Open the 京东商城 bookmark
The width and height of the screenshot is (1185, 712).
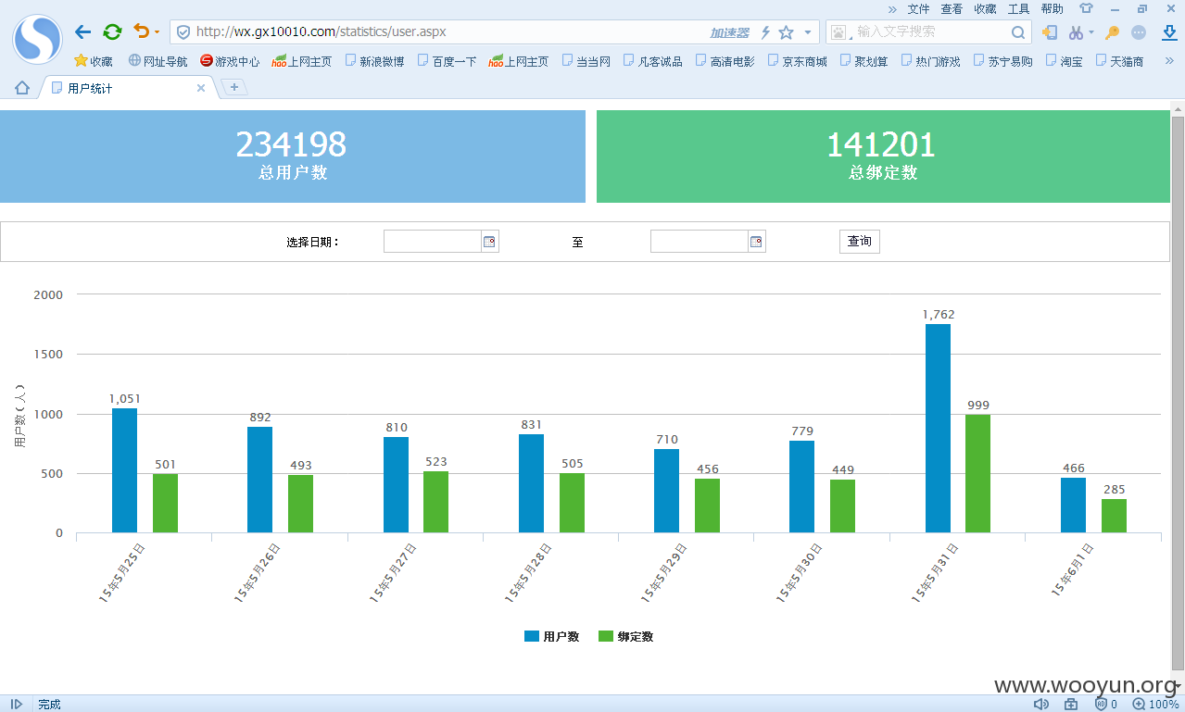(797, 61)
